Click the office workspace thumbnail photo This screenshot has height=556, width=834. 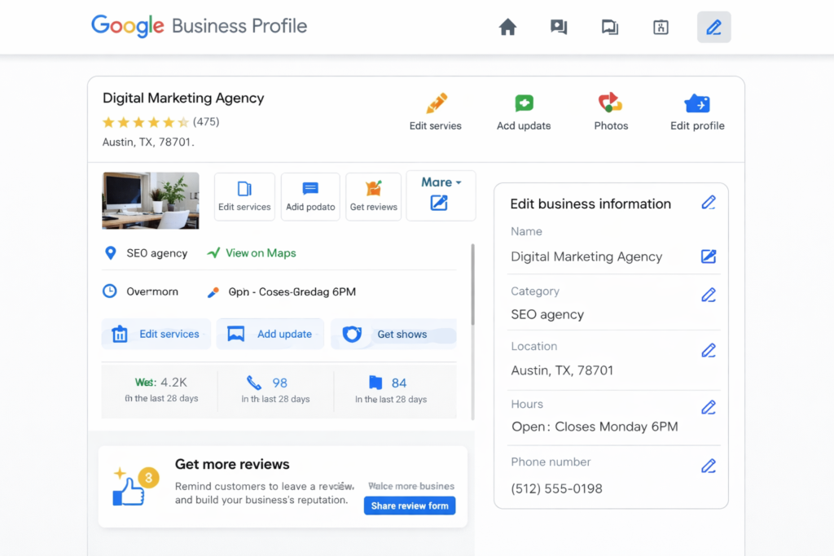(150, 200)
